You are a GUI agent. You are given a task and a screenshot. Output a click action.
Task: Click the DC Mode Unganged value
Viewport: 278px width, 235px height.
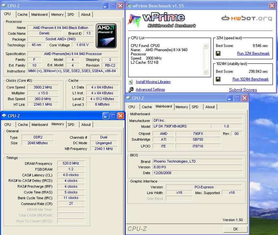[104, 143]
